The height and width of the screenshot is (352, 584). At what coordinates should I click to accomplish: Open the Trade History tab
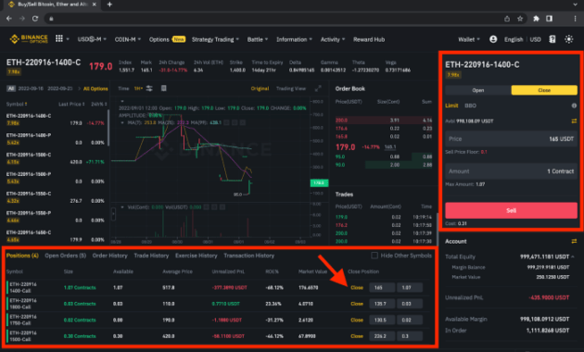click(x=151, y=256)
